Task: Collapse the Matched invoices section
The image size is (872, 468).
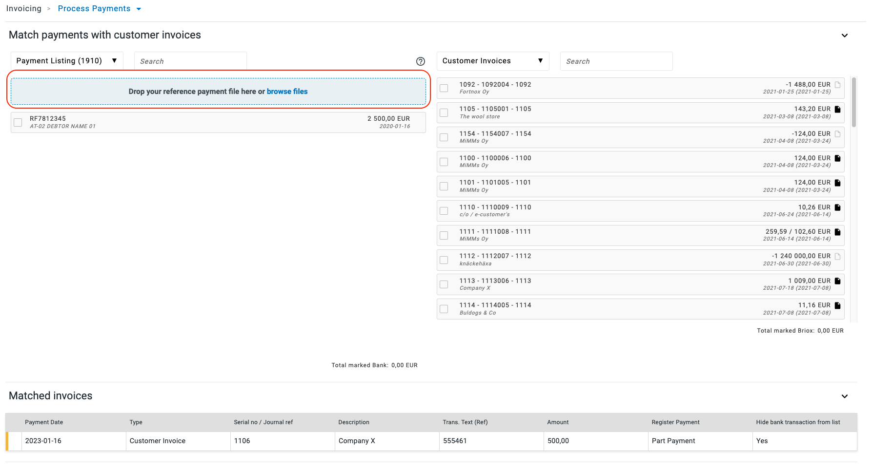Action: (x=845, y=396)
